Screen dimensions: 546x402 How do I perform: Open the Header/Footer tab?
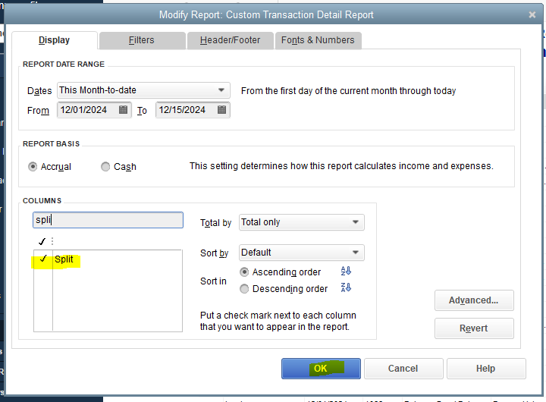(231, 40)
